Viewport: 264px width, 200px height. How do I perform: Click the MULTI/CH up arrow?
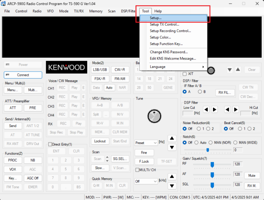[x=172, y=176]
